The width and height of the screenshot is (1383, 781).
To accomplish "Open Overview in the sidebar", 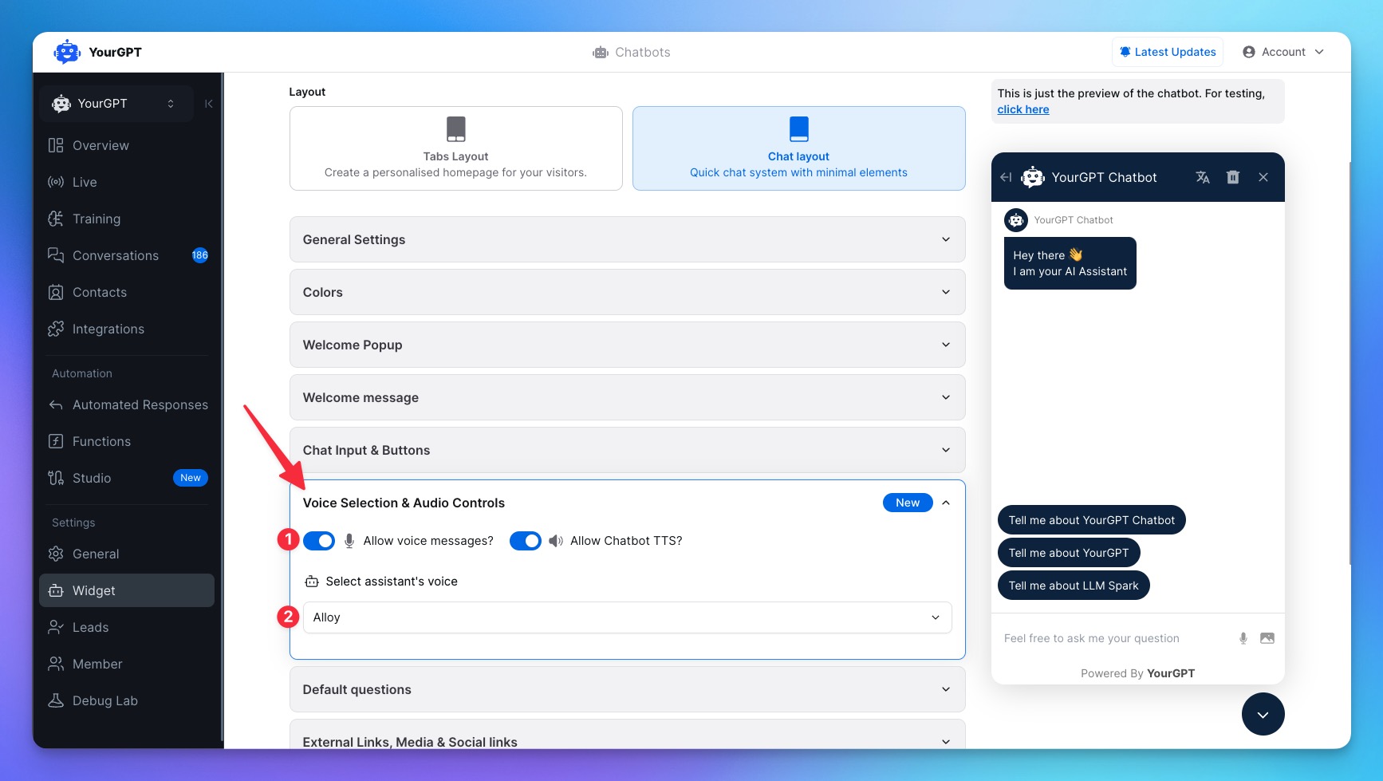I will tap(127, 145).
